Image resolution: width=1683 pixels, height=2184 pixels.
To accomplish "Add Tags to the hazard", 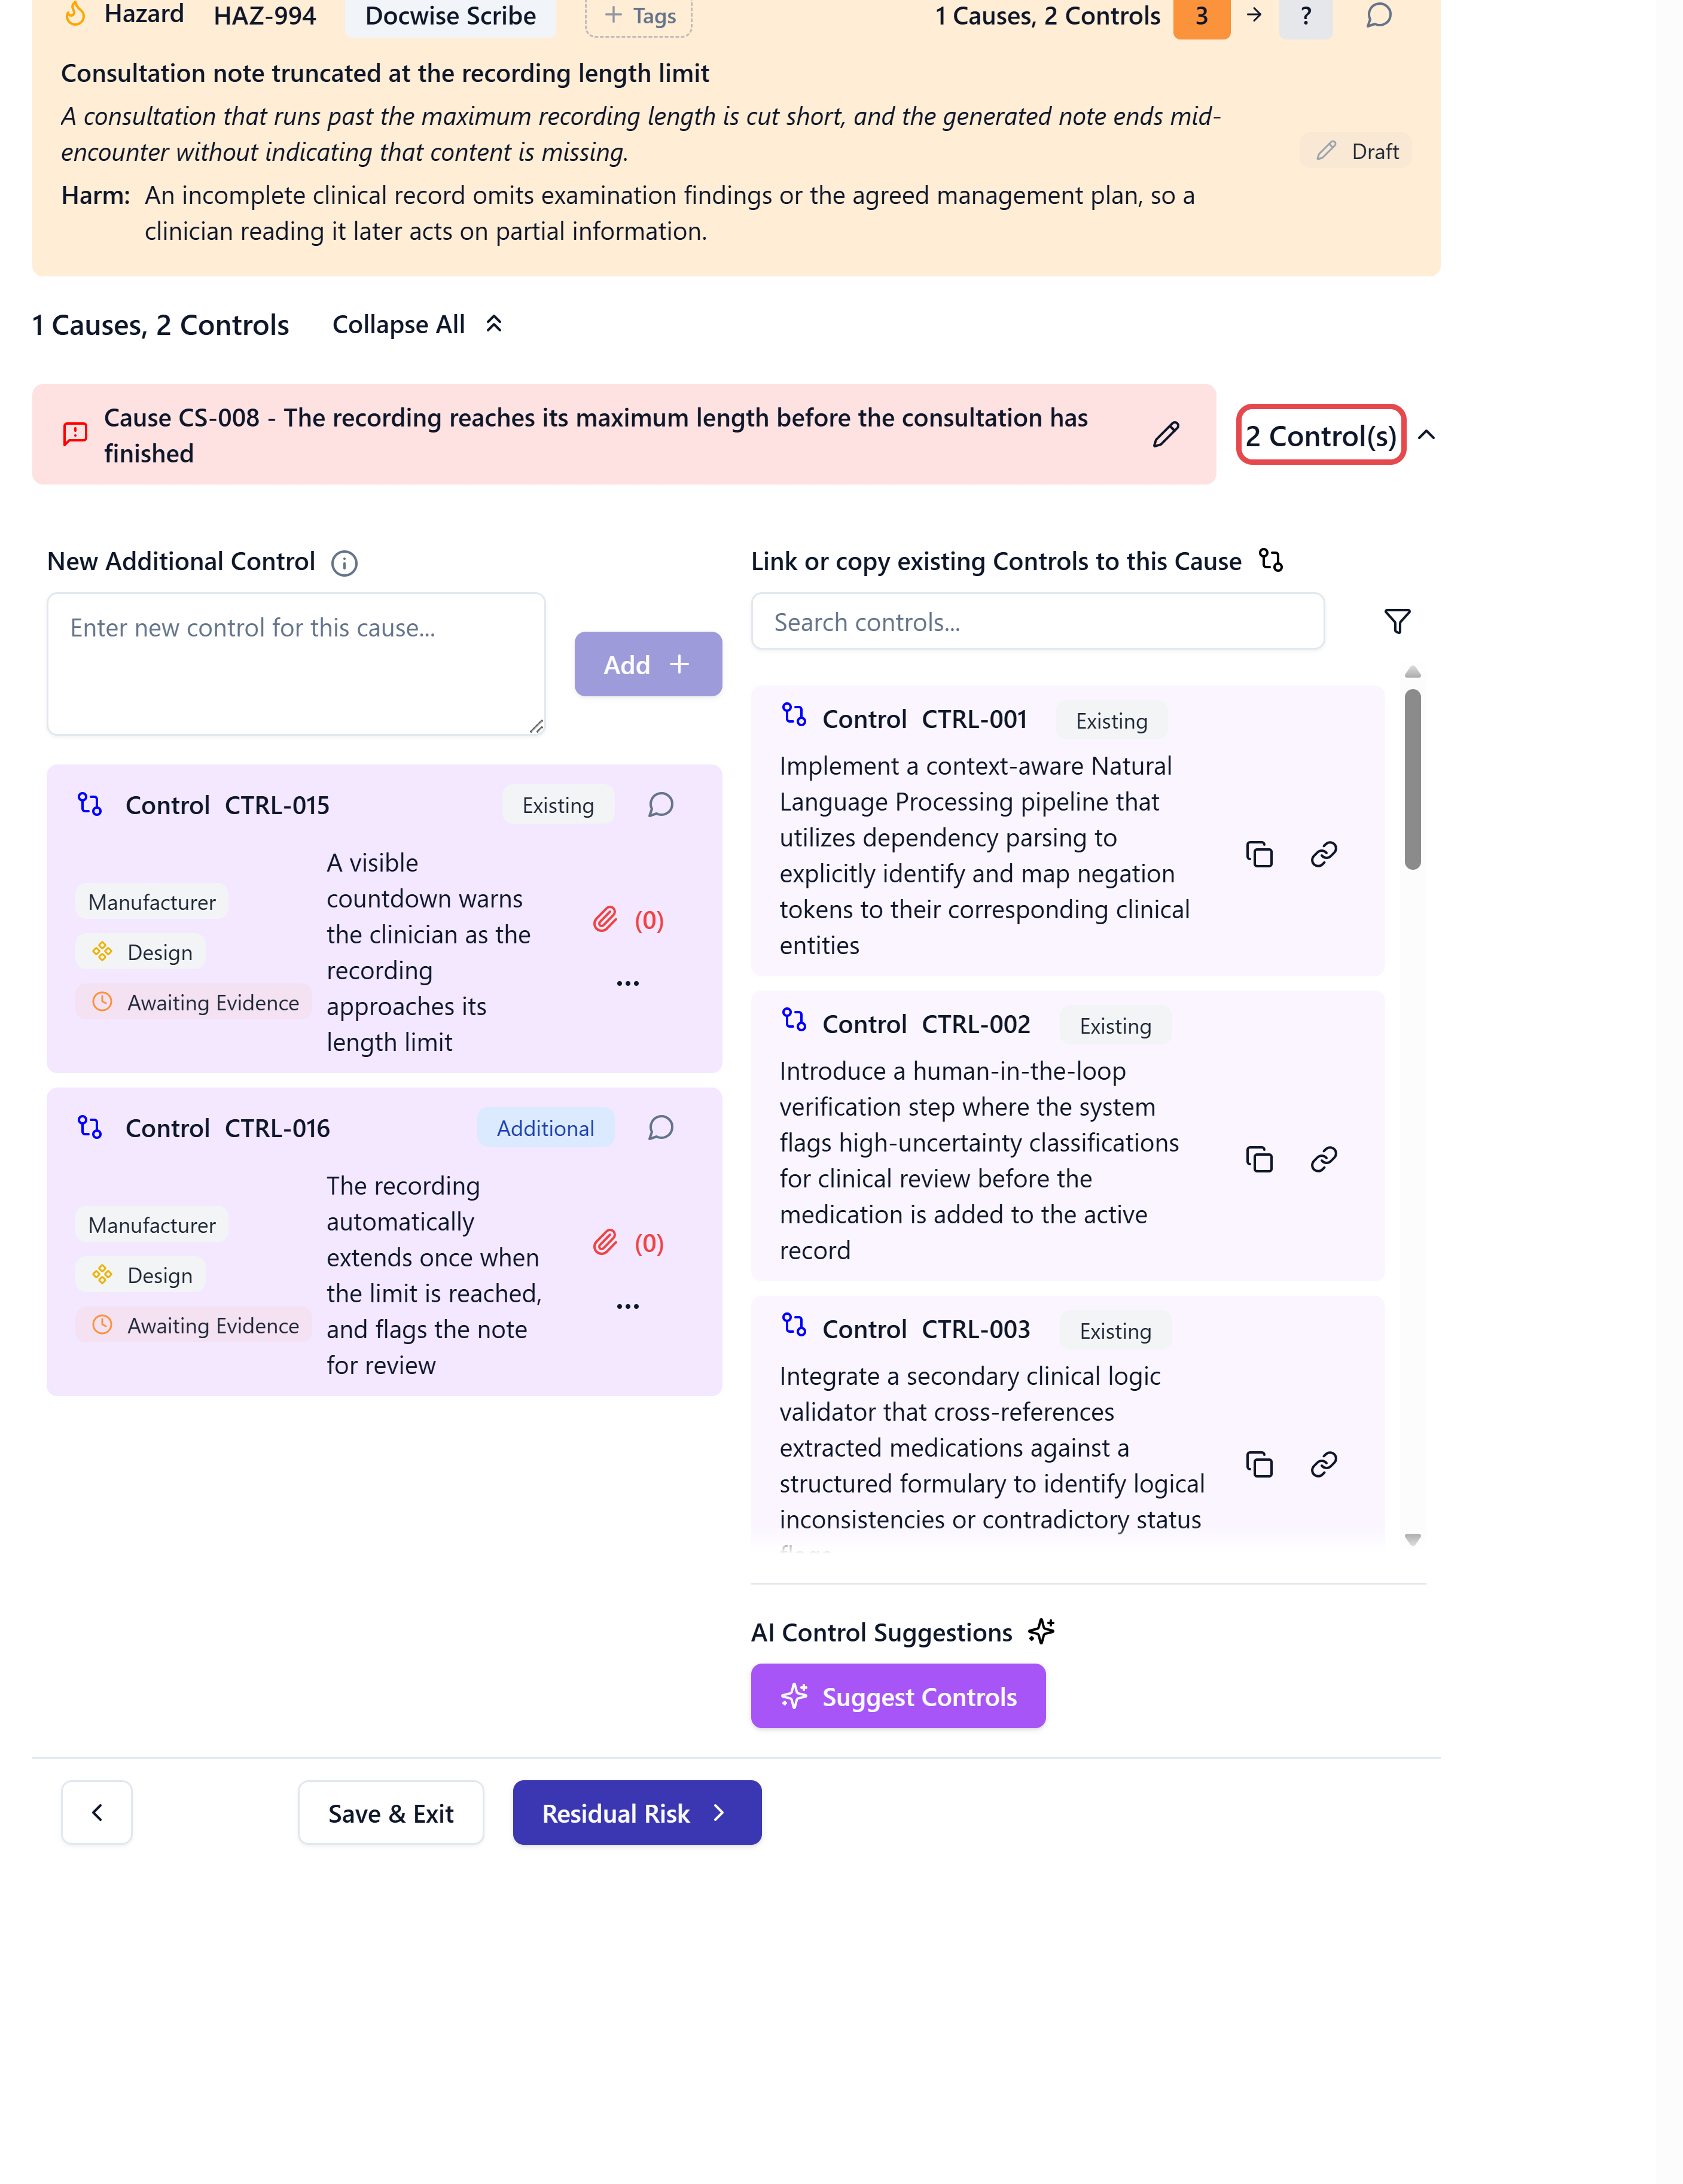I will 639,16.
